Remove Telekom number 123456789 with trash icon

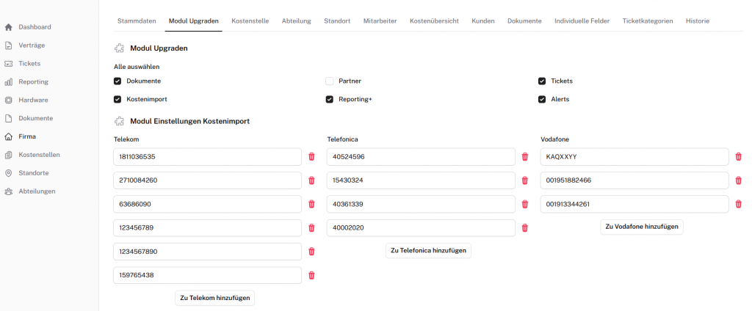[x=311, y=228]
